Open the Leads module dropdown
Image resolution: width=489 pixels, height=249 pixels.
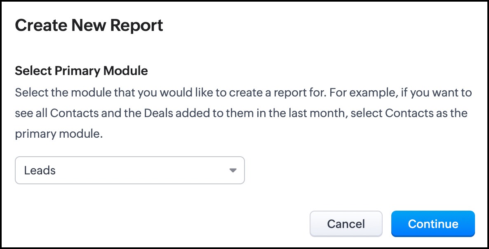[129, 170]
